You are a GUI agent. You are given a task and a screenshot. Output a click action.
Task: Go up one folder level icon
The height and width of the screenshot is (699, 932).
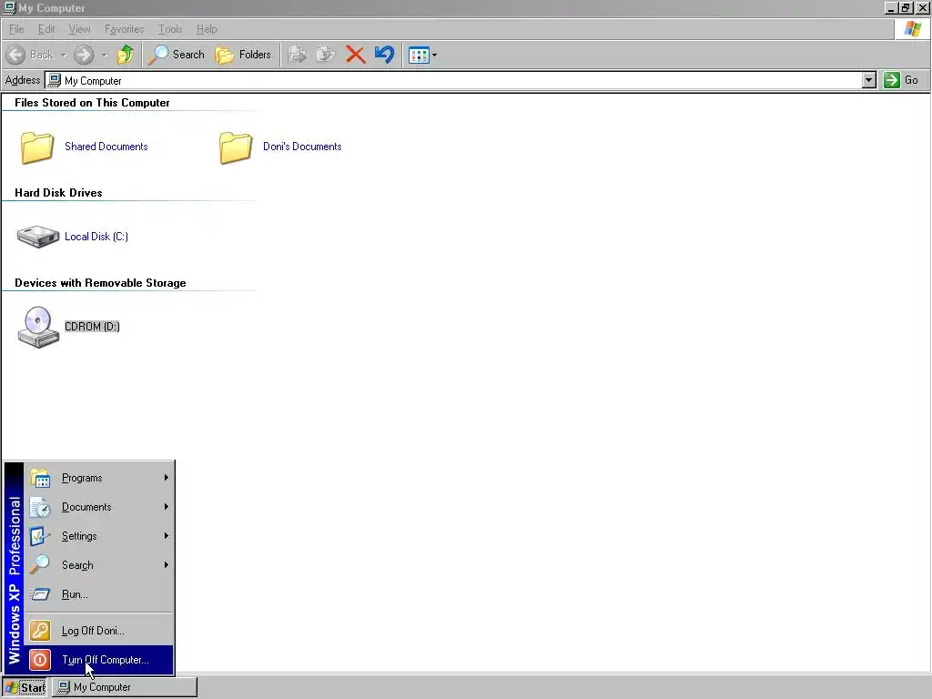[x=126, y=55]
